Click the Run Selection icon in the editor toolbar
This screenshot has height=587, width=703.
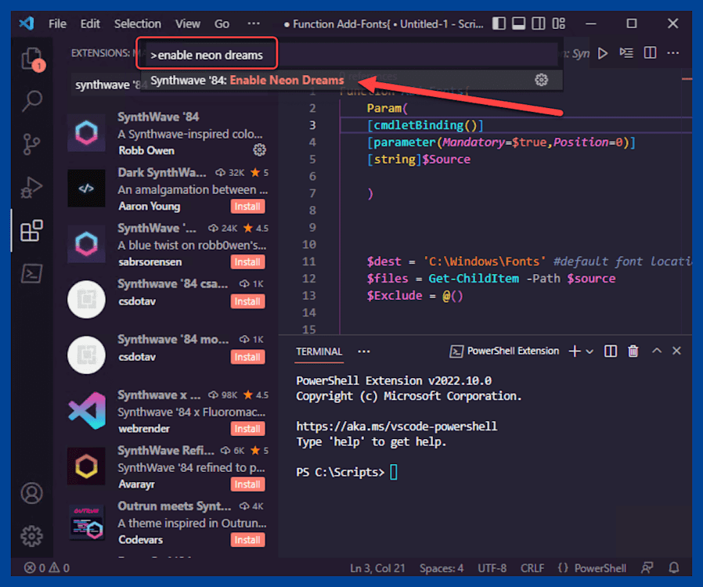pyautogui.click(x=626, y=53)
